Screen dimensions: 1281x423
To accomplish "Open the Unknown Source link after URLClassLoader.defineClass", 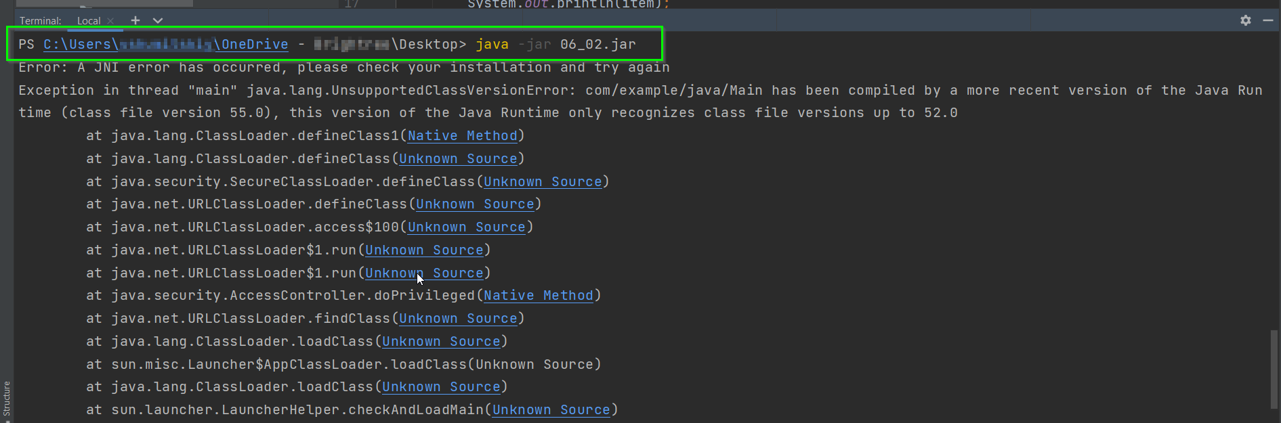I will (x=475, y=204).
